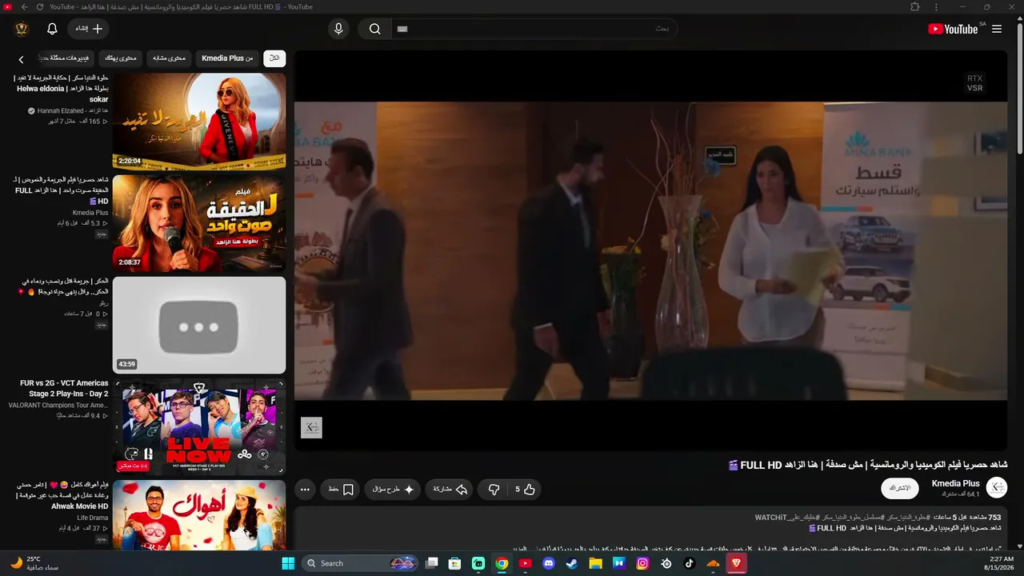This screenshot has height=576, width=1024.
Task: Open the browser extensions puzzle icon
Action: point(915,7)
